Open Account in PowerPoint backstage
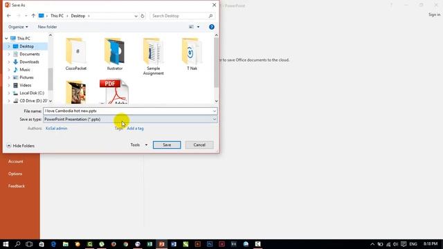Image resolution: width=443 pixels, height=249 pixels. pos(15,161)
